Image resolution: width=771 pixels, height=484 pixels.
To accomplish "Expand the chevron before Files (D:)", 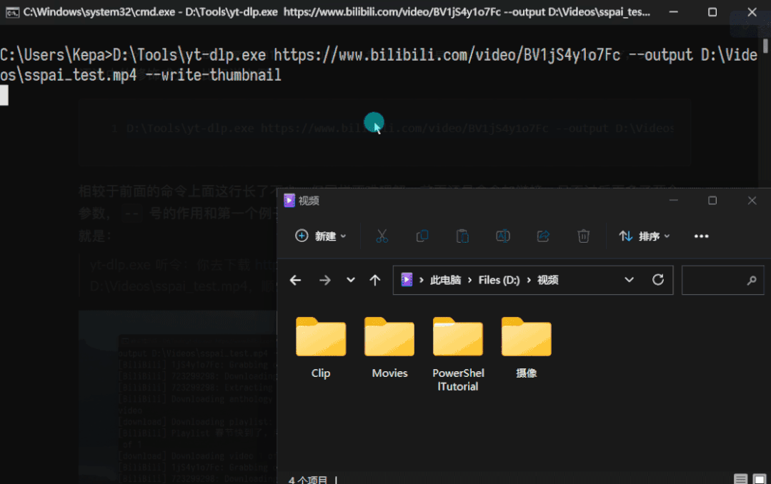I will point(469,280).
